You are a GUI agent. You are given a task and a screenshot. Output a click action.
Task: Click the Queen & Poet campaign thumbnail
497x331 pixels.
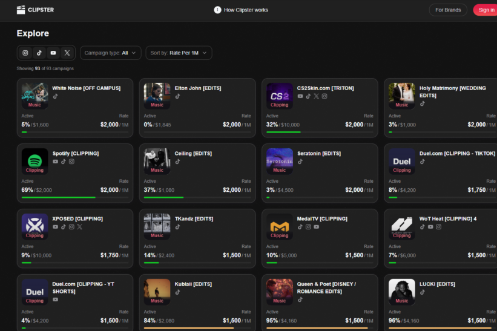point(280,292)
